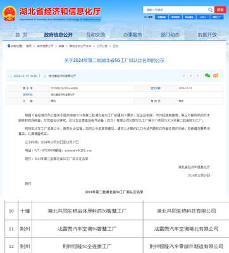229x253 pixels.
Task: Go to 政策 in breadcrumb trail
Action: [61, 46]
